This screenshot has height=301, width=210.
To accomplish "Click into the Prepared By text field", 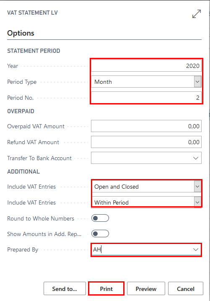I will click(142, 249).
